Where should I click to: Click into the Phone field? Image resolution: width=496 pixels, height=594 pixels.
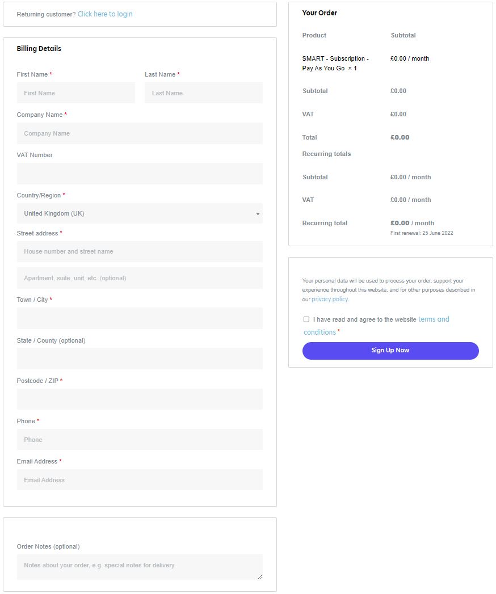(140, 440)
